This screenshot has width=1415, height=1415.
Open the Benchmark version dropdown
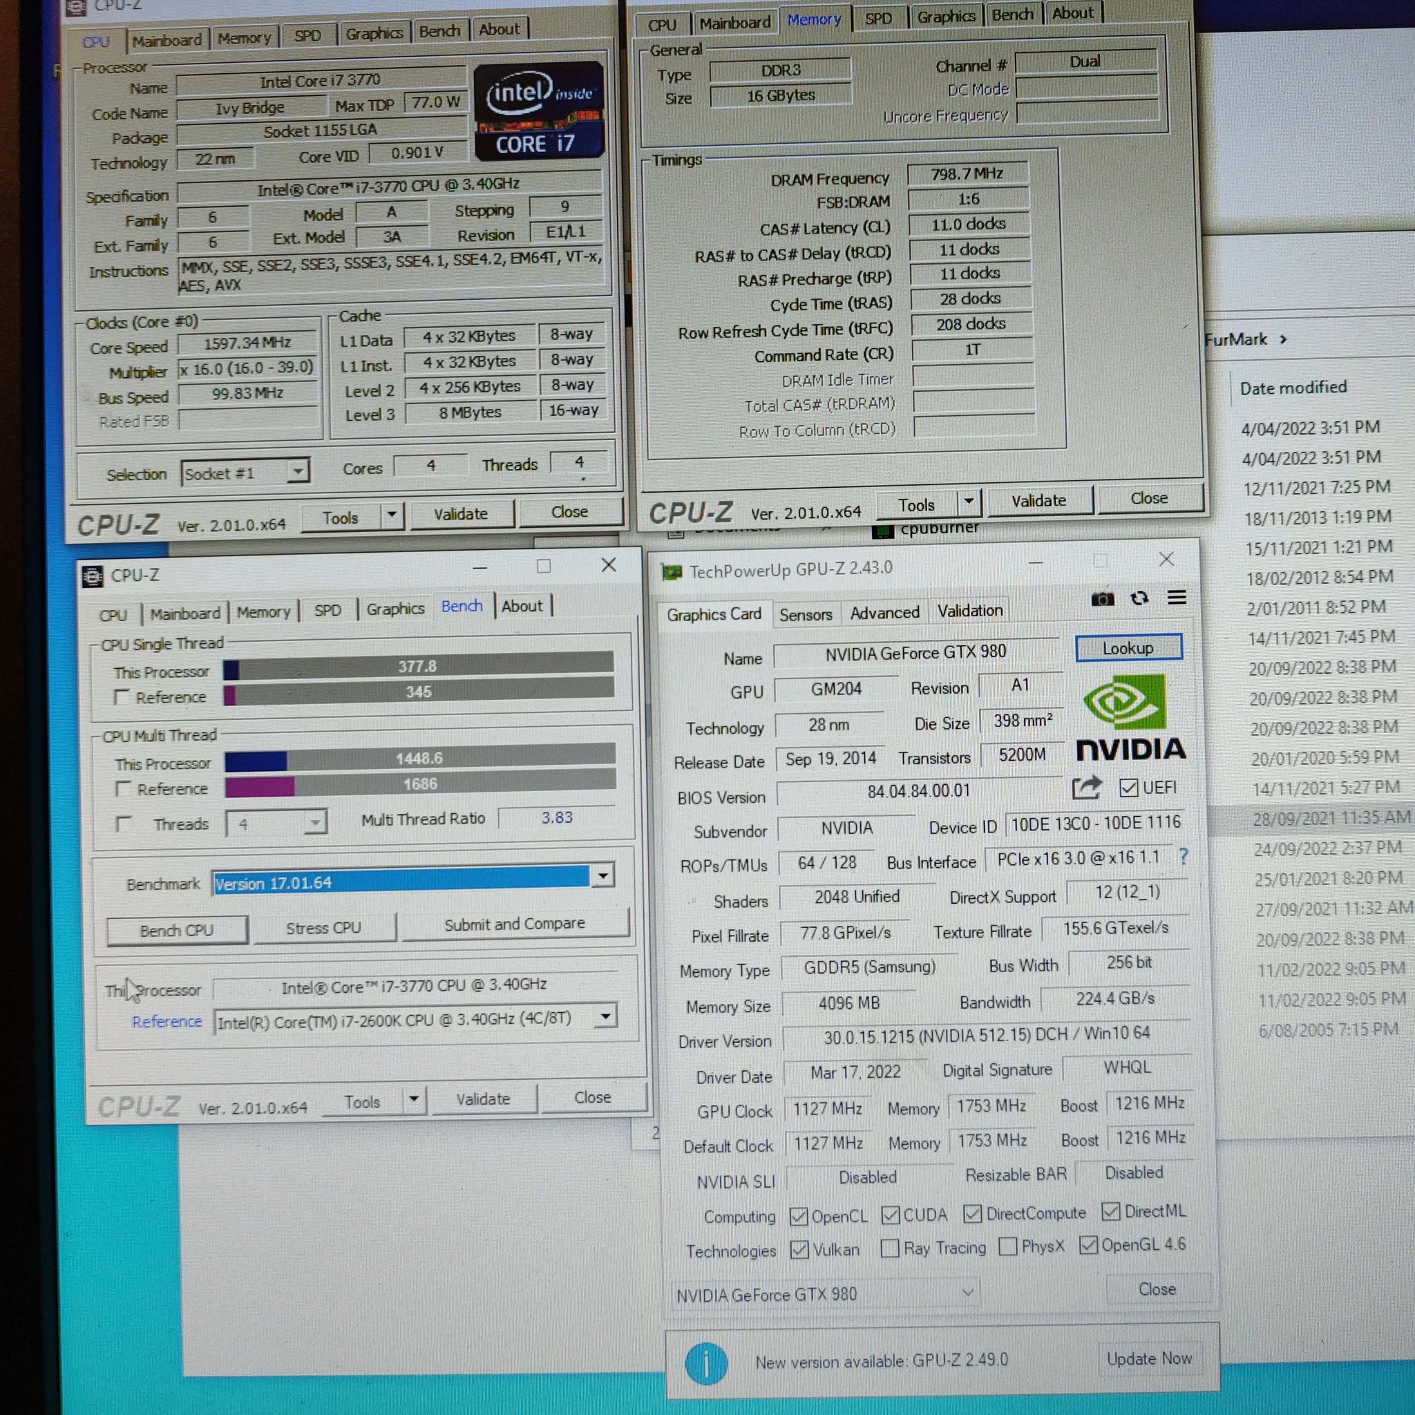[603, 876]
